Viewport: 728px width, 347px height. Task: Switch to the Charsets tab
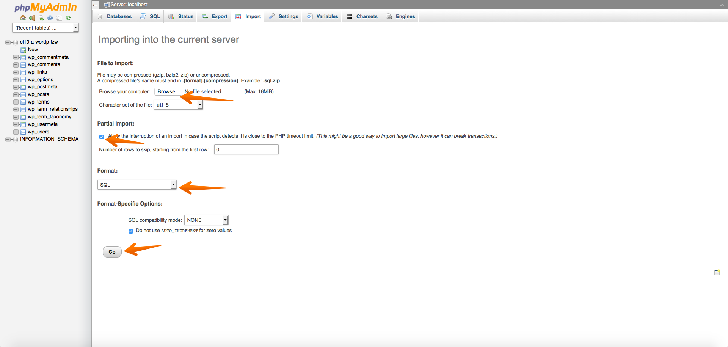click(362, 16)
